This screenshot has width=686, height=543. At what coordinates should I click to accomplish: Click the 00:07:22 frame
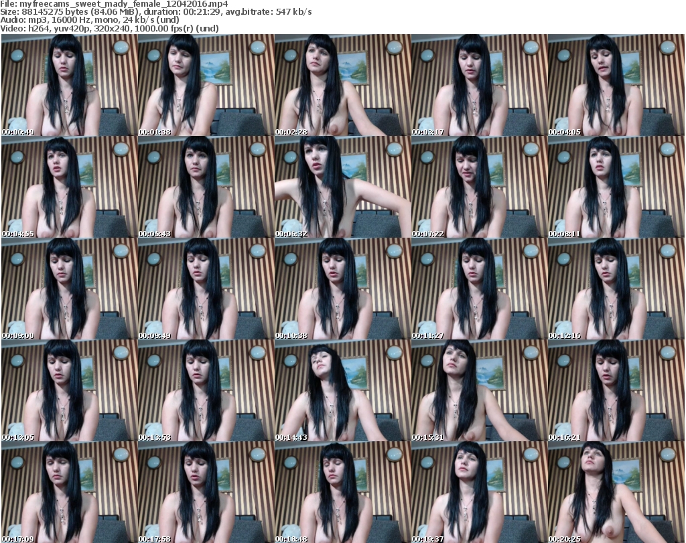[x=479, y=187]
